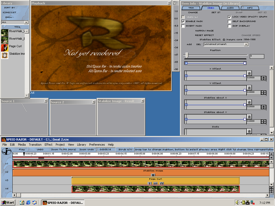This screenshot has height=206, width=275.
Task: Click NARROW IMAGE in Item Info
Action: click(204, 31)
